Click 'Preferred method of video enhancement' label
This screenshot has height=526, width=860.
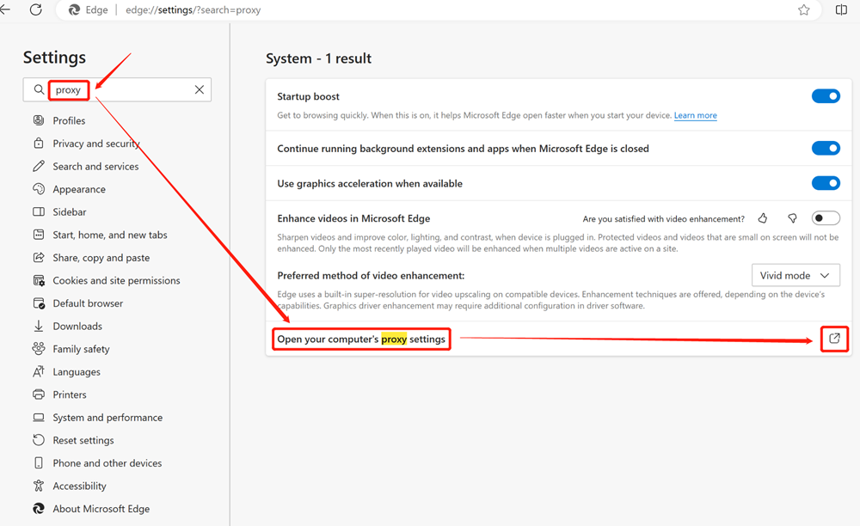point(371,276)
